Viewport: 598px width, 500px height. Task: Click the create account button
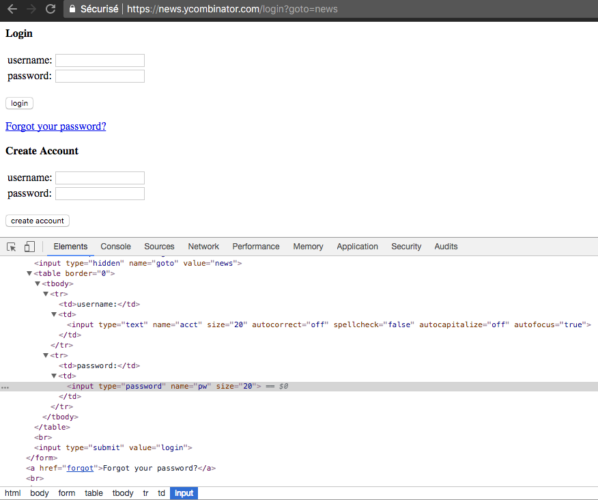(x=37, y=221)
